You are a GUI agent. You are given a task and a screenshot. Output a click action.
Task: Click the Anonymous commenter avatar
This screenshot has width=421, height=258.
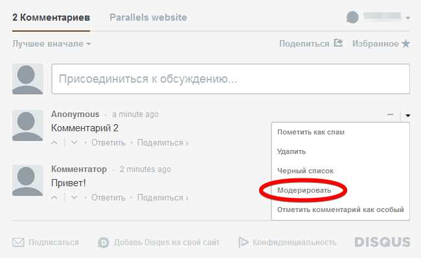click(27, 125)
